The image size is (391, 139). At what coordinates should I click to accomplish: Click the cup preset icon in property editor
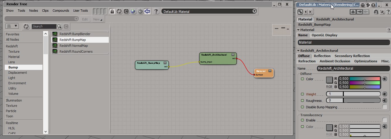(x=382, y=12)
